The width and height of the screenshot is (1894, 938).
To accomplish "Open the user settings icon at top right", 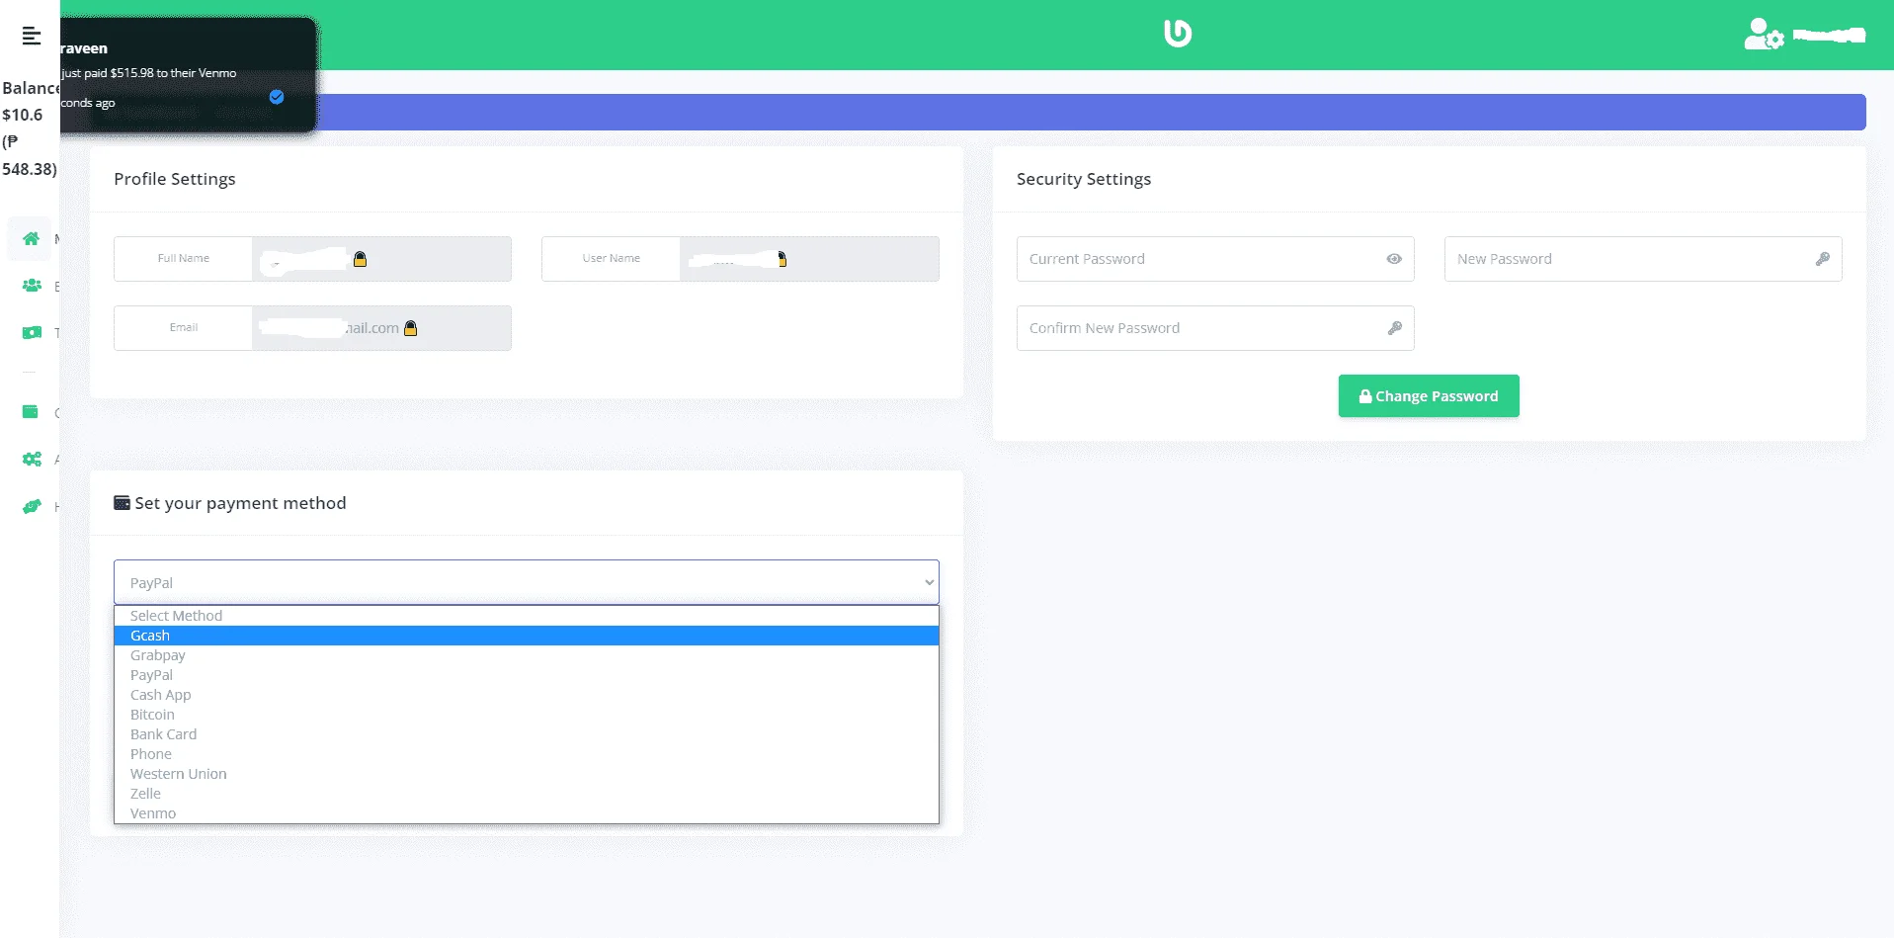I will point(1764,34).
